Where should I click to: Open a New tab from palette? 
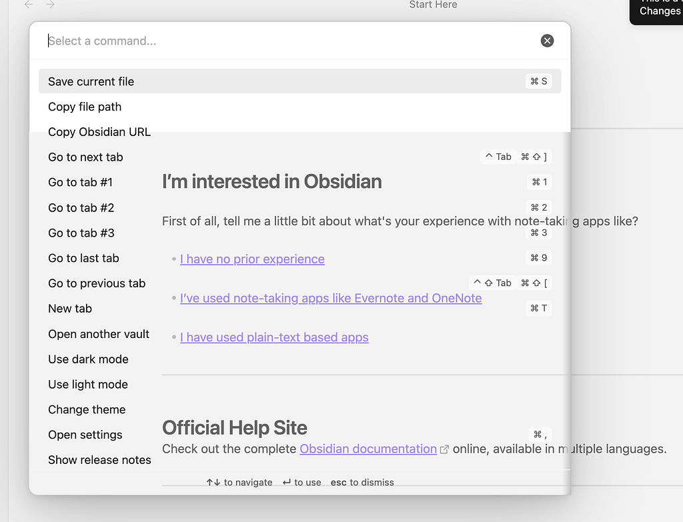70,309
